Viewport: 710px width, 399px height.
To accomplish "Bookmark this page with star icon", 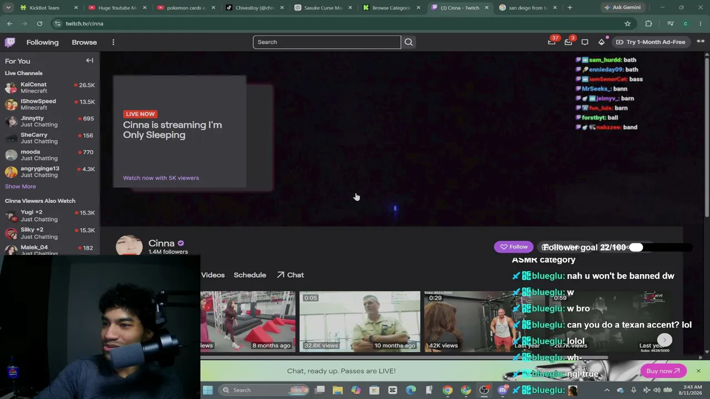I will point(627,24).
